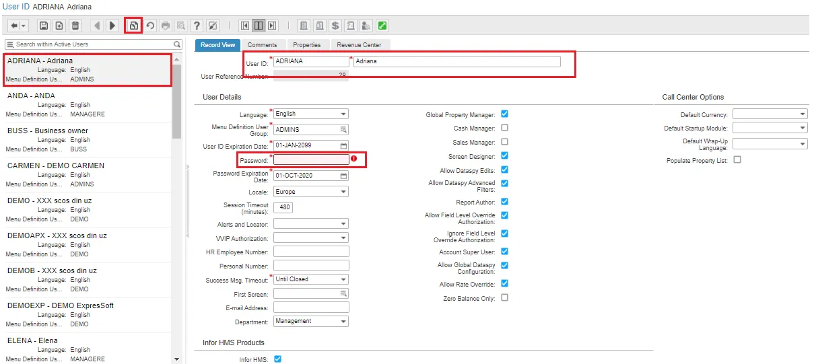Check the Populate Property List box
Screen dimensions: 814x364
point(737,160)
